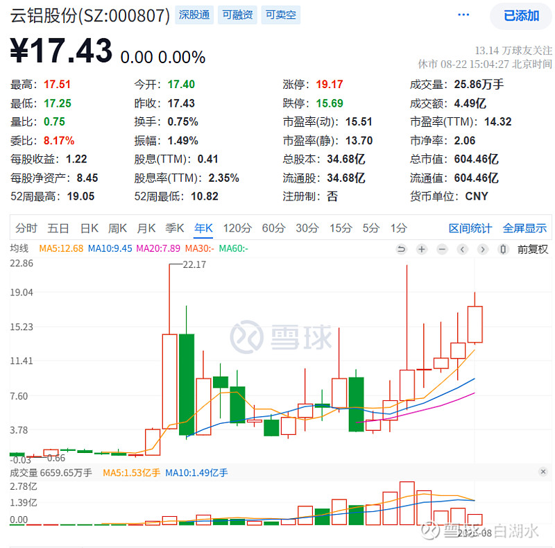Viewport: 555px width, 548px height.
Task: Click the MA5:12.68 indicator label
Action: click(x=61, y=248)
